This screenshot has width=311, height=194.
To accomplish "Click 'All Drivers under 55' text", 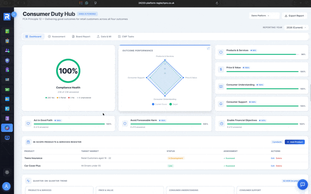I will [x=91, y=166].
